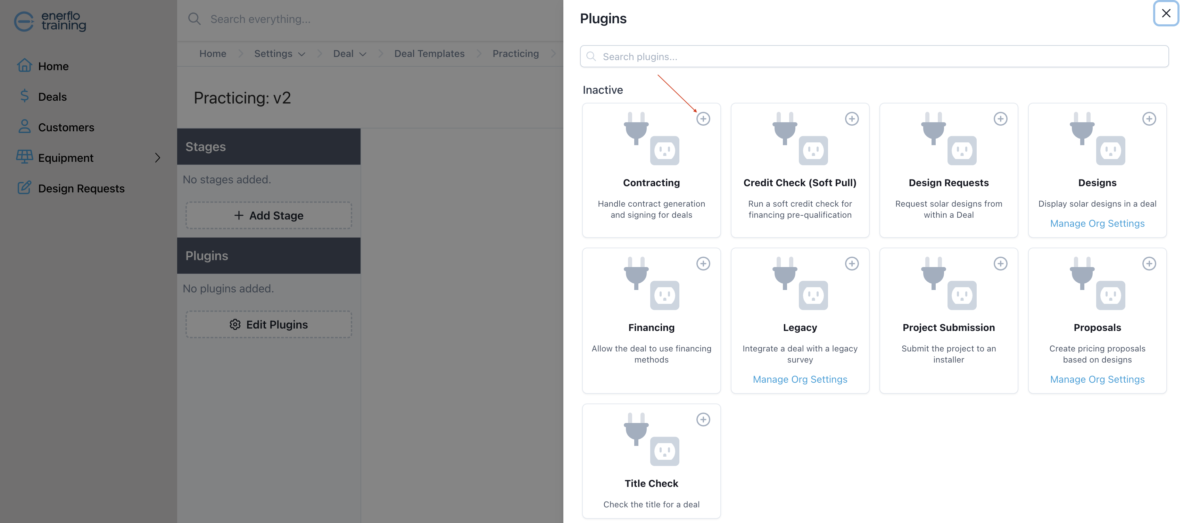Add the Designs plugin via plus icon
This screenshot has width=1183, height=523.
tap(1149, 119)
